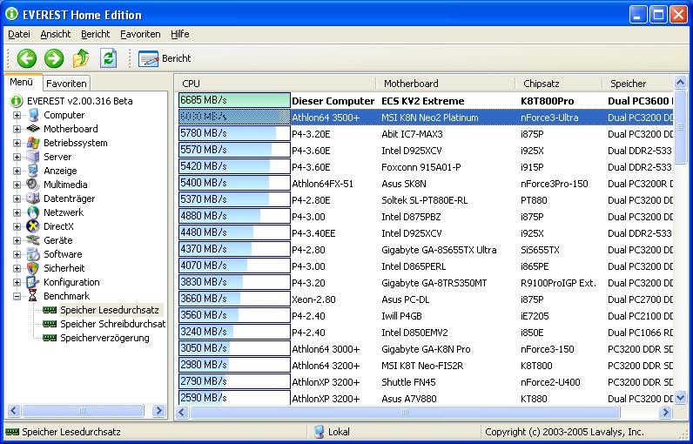The image size is (693, 444).
Task: Open the Bericht menu
Action: pos(96,34)
